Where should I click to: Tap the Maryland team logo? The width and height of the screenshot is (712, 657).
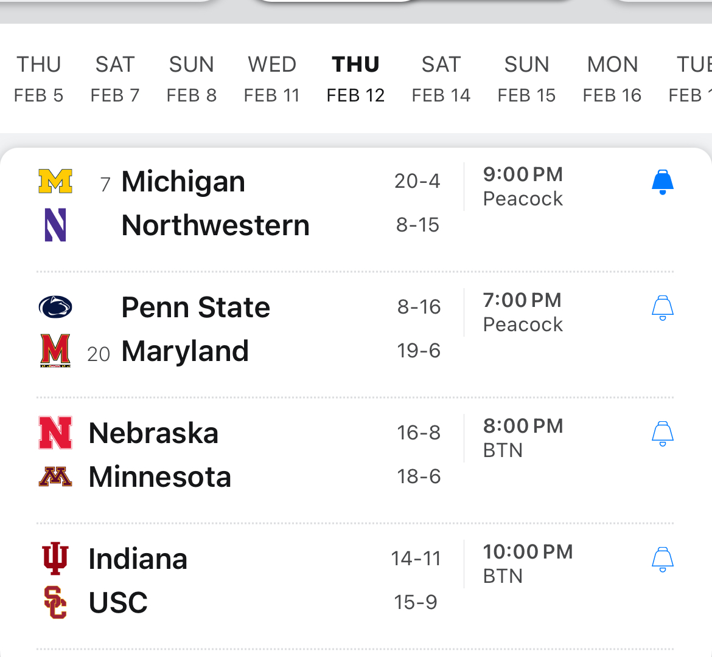coord(55,351)
